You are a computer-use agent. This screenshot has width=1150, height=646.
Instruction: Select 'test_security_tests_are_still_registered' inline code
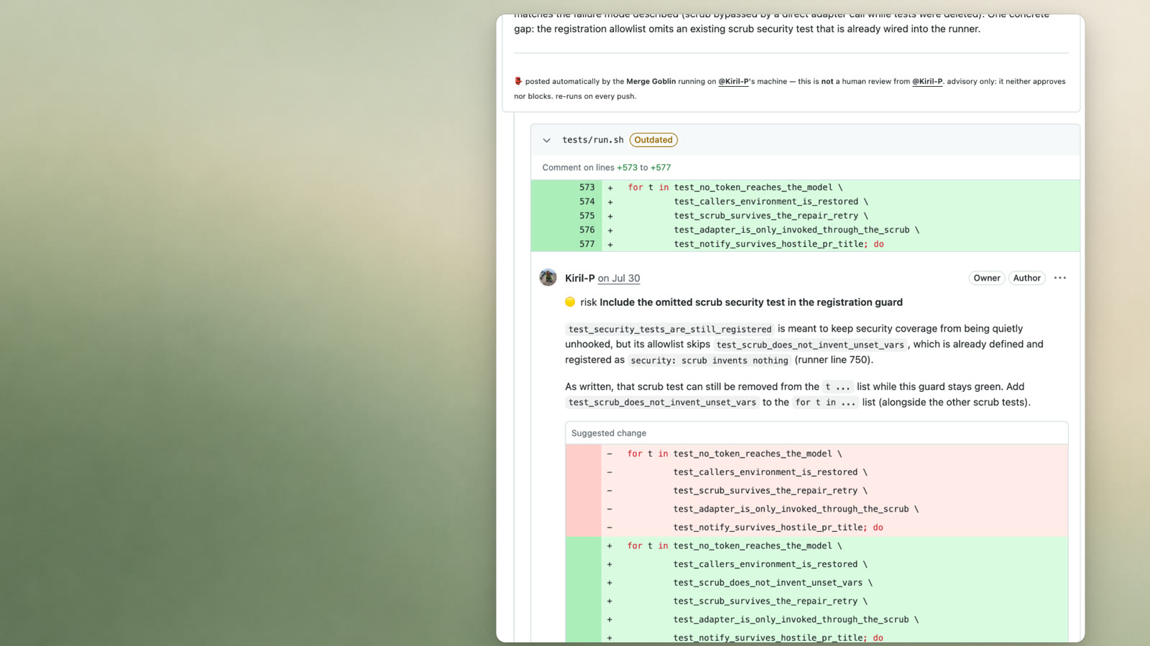[670, 329]
